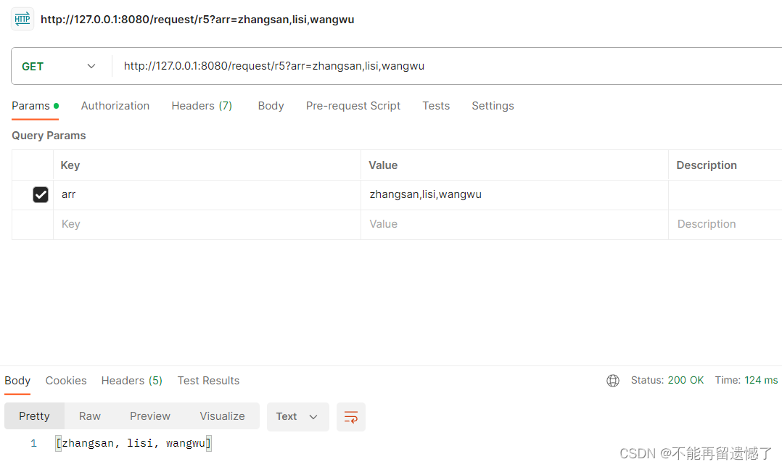Select the response Body tab
This screenshot has width=782, height=467.
tap(17, 381)
